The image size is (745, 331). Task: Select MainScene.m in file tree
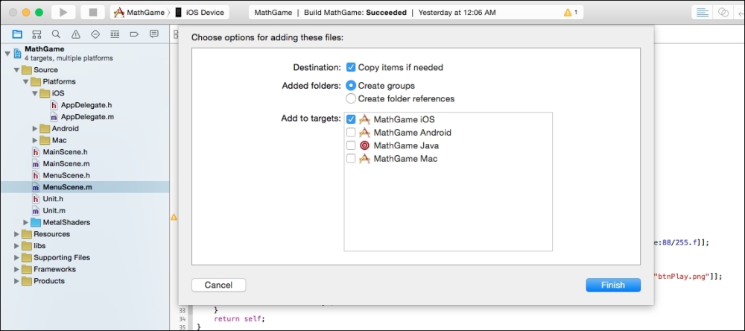point(66,163)
